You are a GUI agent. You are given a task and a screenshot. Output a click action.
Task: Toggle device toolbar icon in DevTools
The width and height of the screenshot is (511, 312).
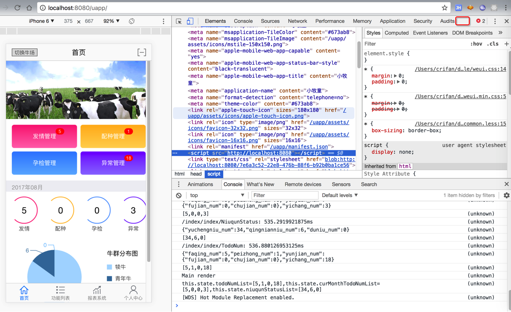(x=190, y=21)
